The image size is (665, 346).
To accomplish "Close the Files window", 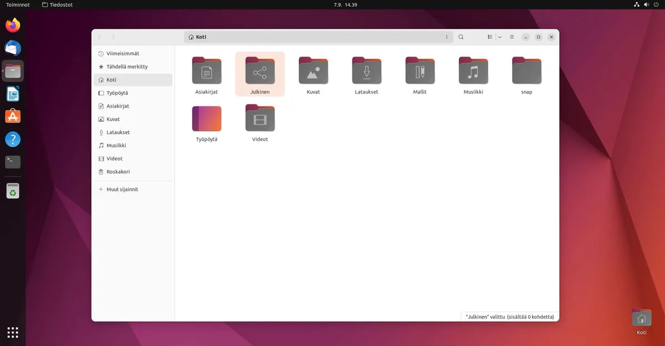I will point(551,37).
